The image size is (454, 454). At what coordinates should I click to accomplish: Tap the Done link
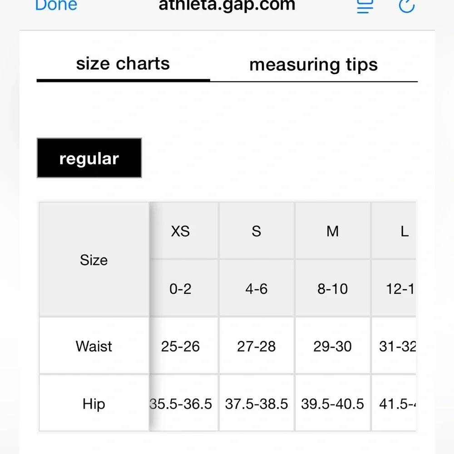click(x=56, y=5)
